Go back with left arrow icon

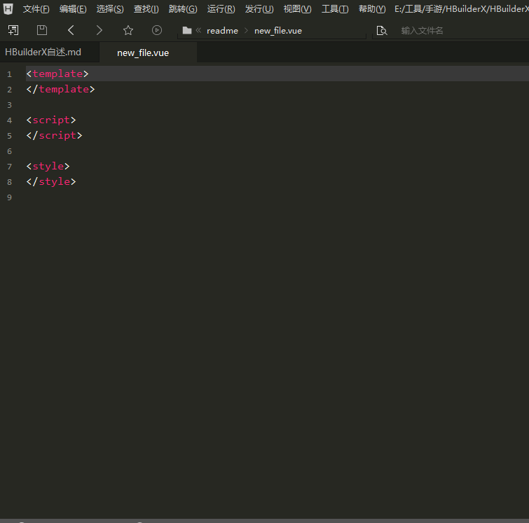[71, 30]
